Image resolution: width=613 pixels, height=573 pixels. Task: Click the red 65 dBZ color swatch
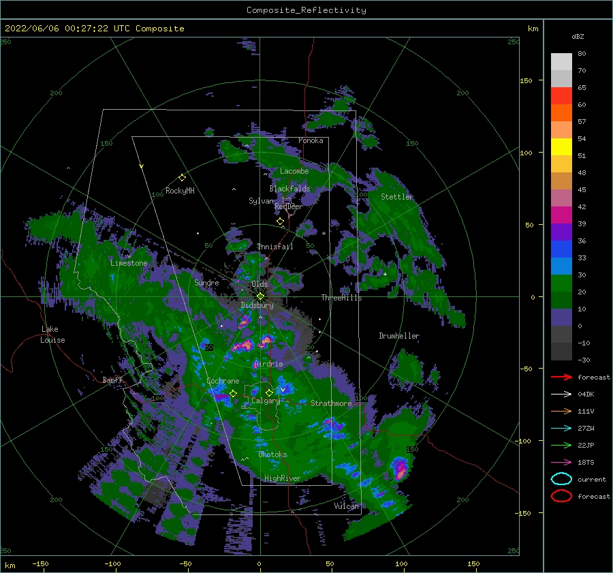[561, 96]
